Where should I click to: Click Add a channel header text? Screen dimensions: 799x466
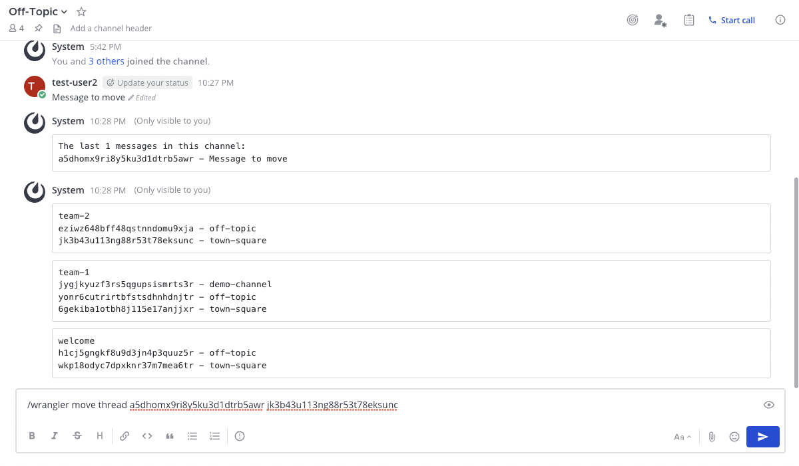coord(111,29)
